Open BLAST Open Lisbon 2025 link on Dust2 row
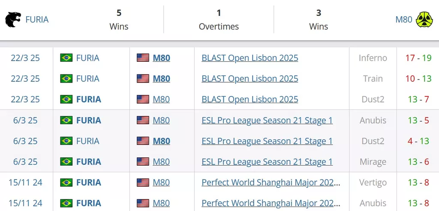Image resolution: width=439 pixels, height=211 pixels. 250,99
